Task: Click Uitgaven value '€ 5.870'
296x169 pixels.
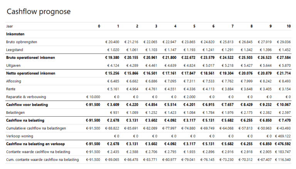Action: click(285, 65)
